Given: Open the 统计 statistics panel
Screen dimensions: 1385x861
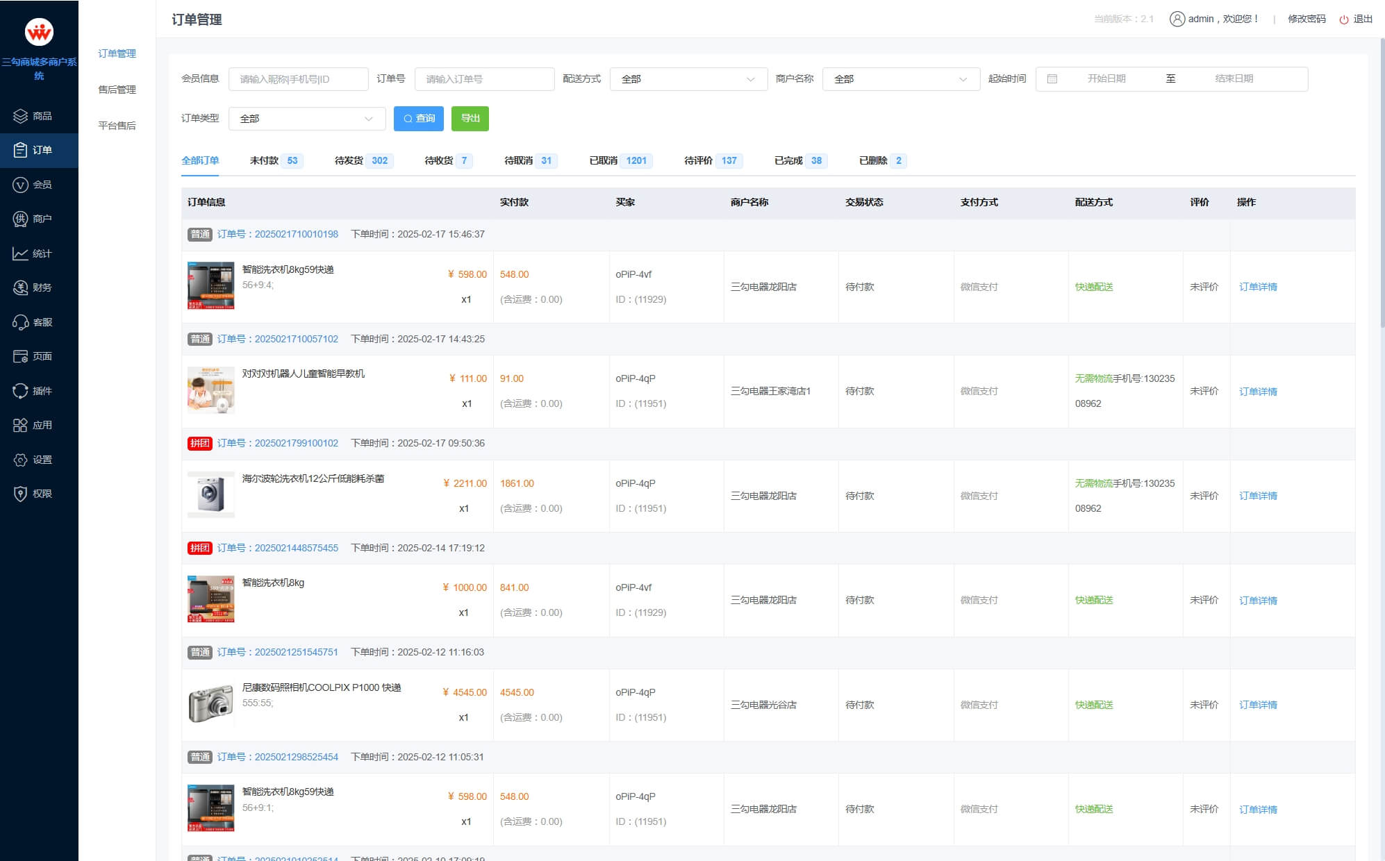Looking at the screenshot, I should click(39, 253).
